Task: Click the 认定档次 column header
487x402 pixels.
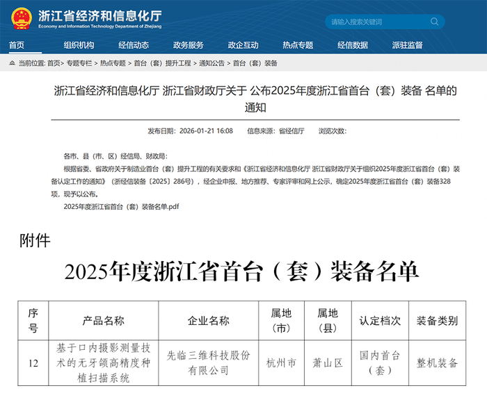Action: [380, 321]
